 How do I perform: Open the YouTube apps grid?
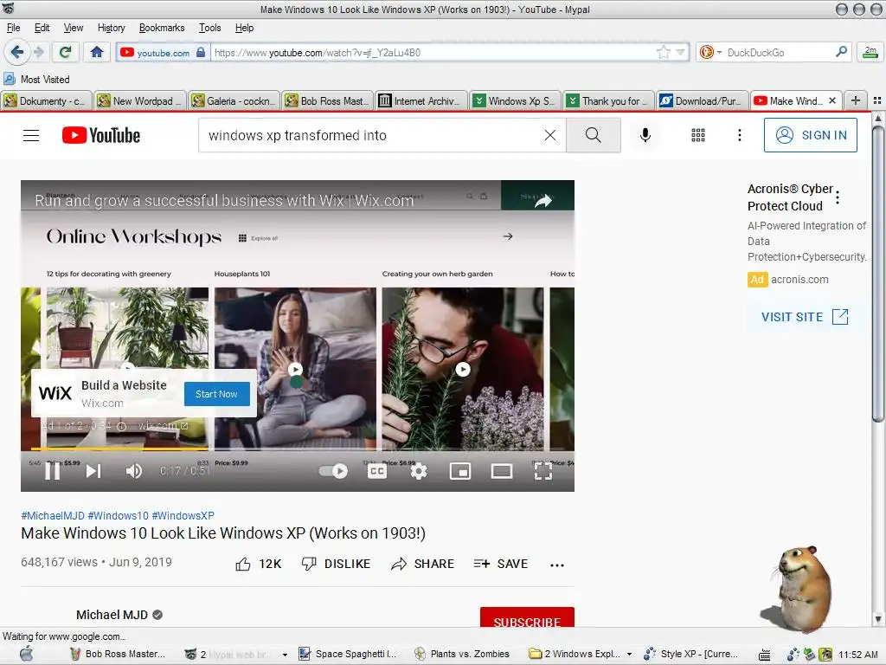tap(698, 135)
